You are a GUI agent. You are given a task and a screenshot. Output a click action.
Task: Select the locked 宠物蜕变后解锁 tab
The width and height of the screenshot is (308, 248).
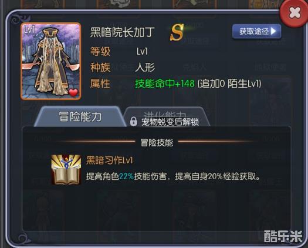click(167, 118)
